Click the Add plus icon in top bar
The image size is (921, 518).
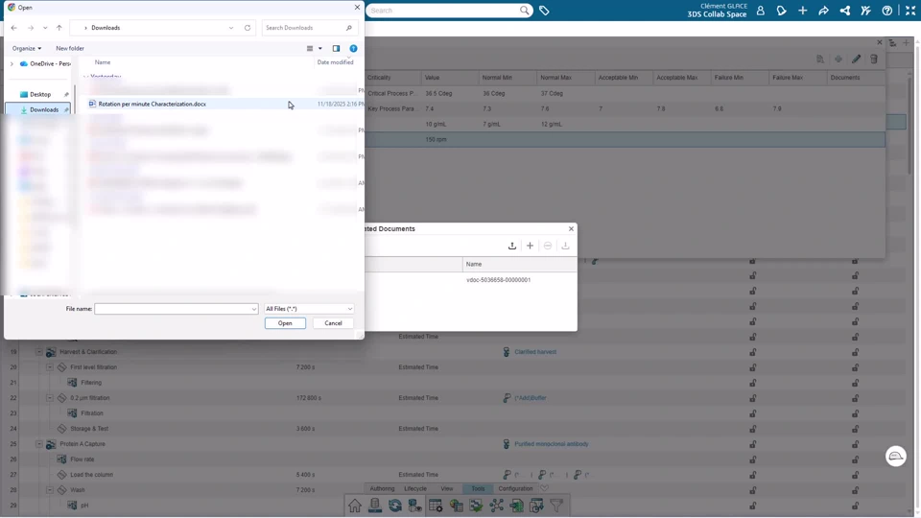pos(802,11)
